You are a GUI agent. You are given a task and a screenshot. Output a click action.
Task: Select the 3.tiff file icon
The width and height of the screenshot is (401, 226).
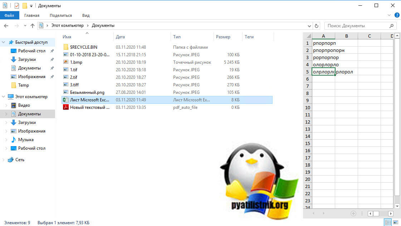pos(66,85)
